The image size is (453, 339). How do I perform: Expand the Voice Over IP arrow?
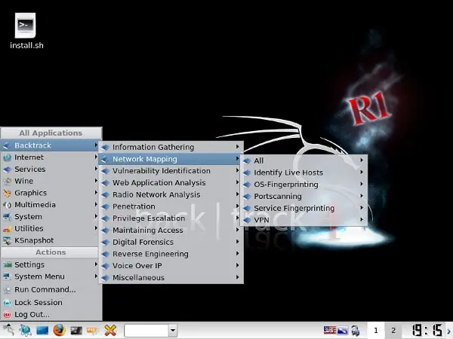coord(238,265)
